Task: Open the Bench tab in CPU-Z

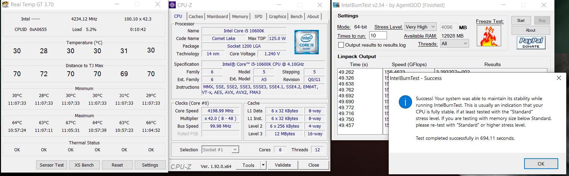Action: coord(296,16)
